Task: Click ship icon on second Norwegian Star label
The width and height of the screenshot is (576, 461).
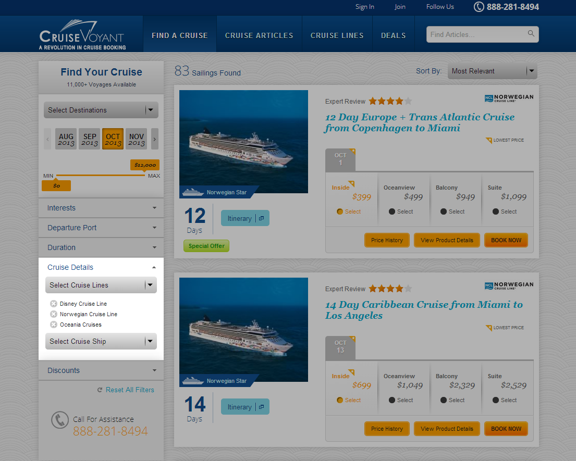Action: (x=193, y=381)
